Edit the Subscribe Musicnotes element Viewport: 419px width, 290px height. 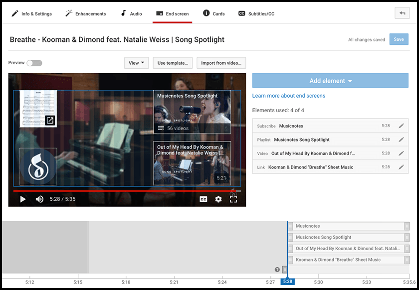(401, 126)
